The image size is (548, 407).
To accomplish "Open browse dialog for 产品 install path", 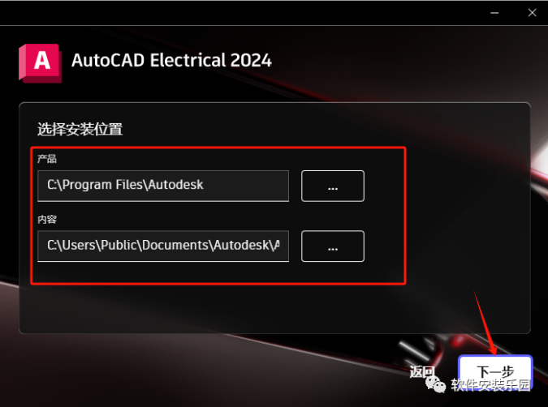I will click(333, 186).
